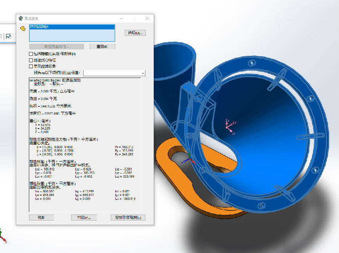The image size is (339, 253).
Task: Click the 覆盖质量属性 override button
Action: (56, 47)
